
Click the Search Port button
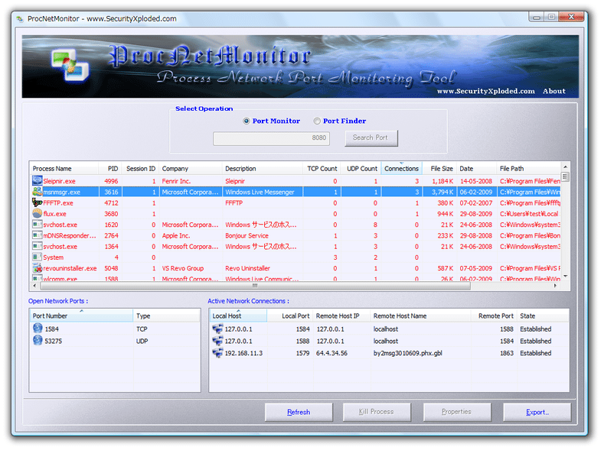pos(371,138)
